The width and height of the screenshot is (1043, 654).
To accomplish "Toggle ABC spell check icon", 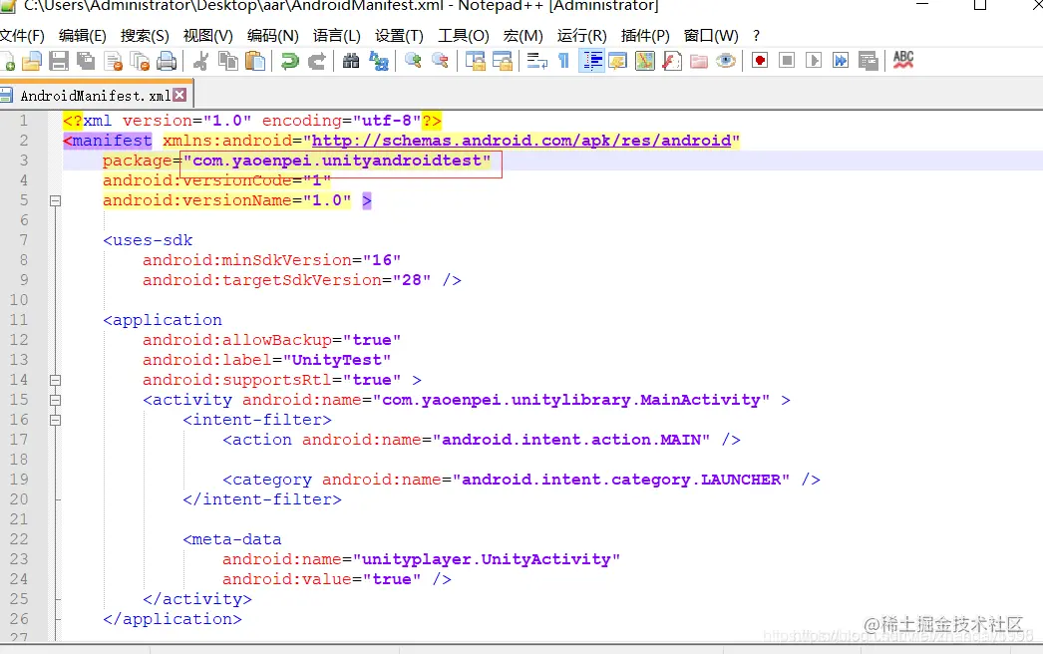I will click(903, 60).
